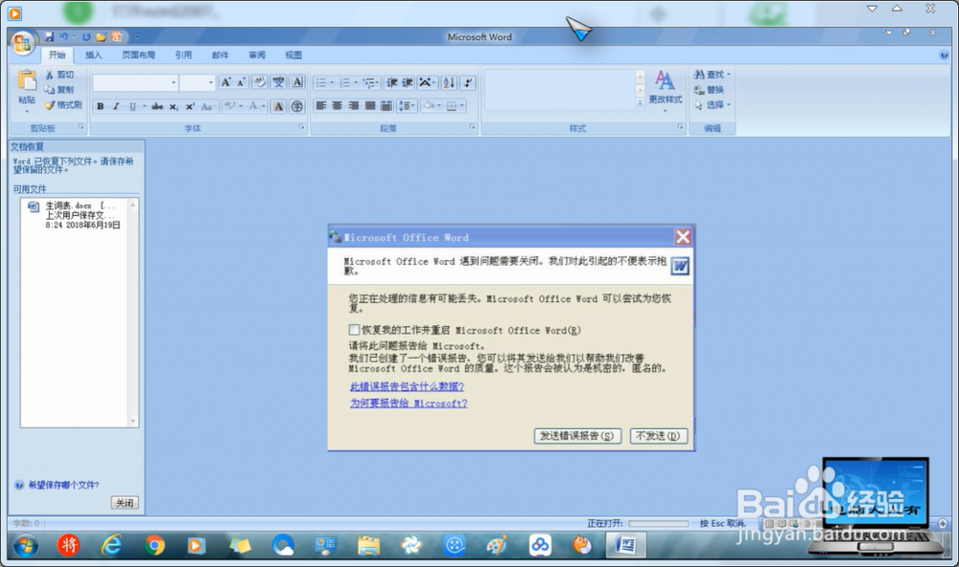Click the Center alignment icon
The height and width of the screenshot is (567, 959).
(337, 106)
